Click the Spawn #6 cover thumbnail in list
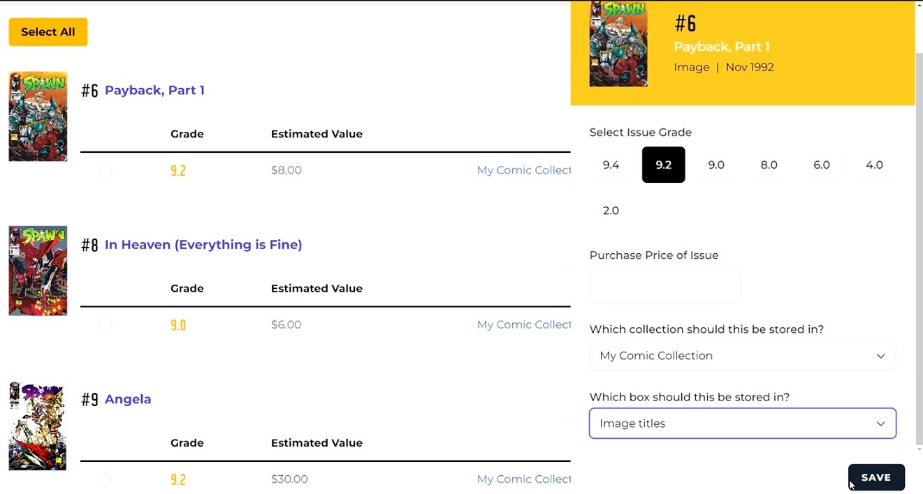This screenshot has width=923, height=494. point(38,117)
